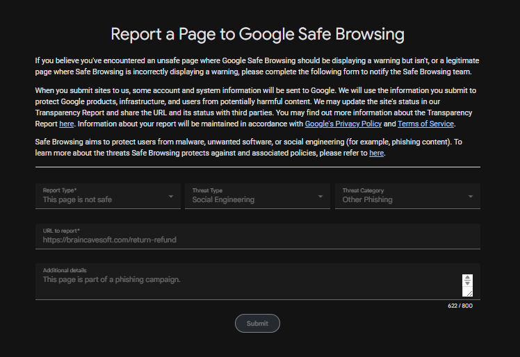The width and height of the screenshot is (520, 357).
Task: Click the Report Type* field label
Action: (60, 190)
